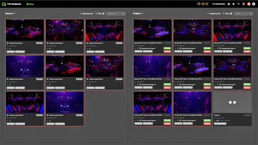Viewport: 258px width, 145px height.
Task: Open the cloud device icon in header
Action: (x=229, y=4)
